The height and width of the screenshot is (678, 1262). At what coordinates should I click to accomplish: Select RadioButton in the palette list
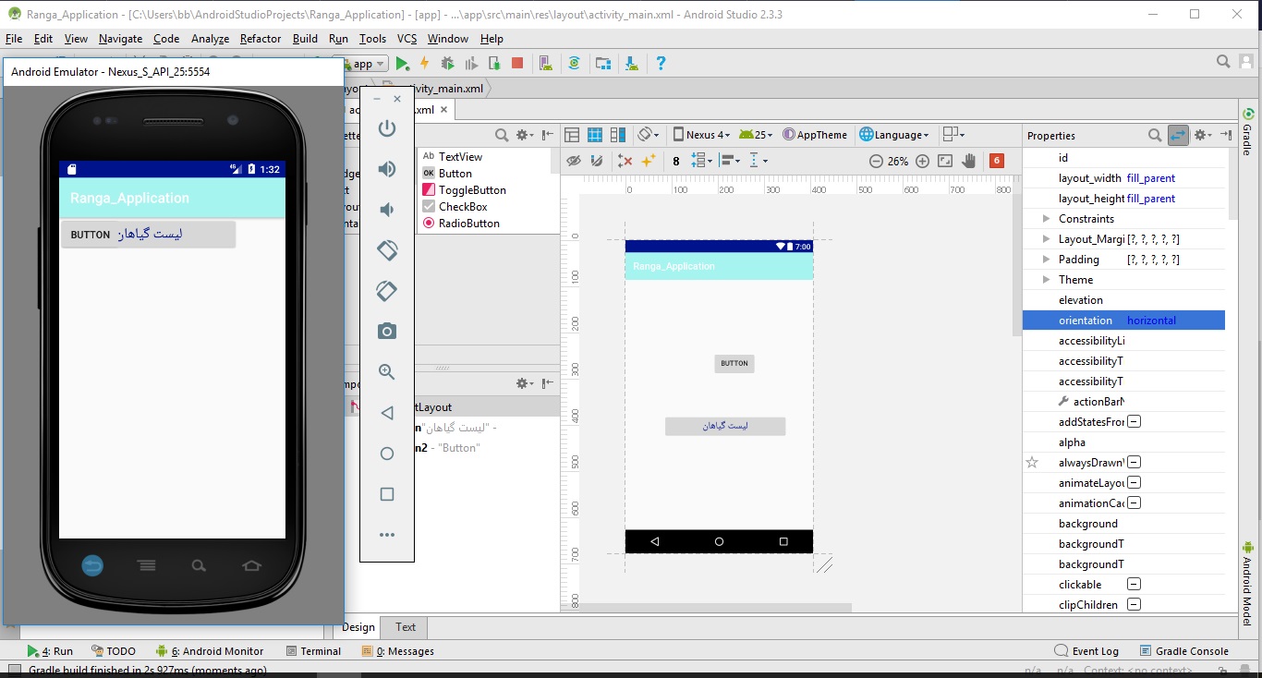click(468, 224)
